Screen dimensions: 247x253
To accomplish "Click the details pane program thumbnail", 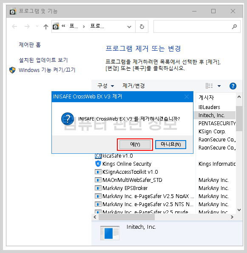I will (110, 233).
